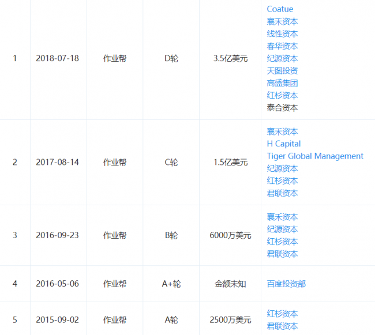Click the 线性资本 investor link
Screen dimensions: 375x335
click(282, 34)
